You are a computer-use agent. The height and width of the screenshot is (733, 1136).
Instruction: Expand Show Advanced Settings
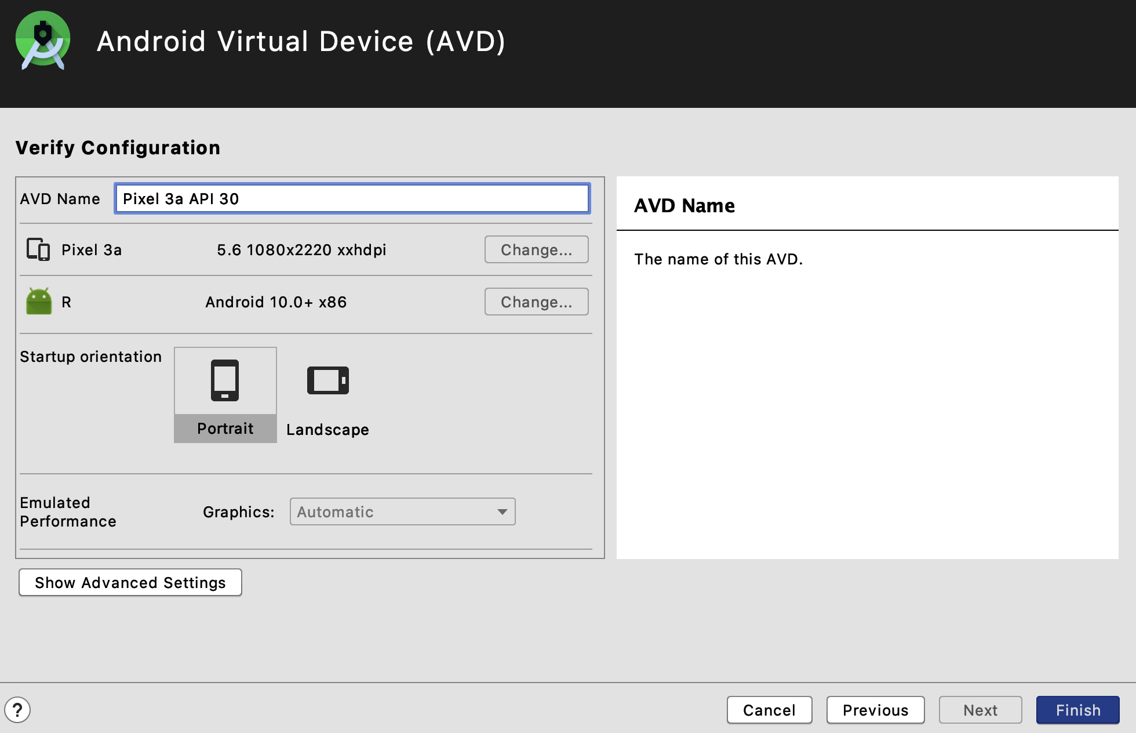[130, 582]
